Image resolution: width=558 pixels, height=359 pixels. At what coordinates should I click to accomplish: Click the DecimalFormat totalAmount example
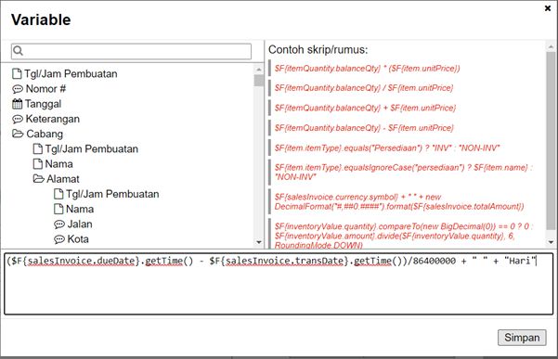[399, 201]
